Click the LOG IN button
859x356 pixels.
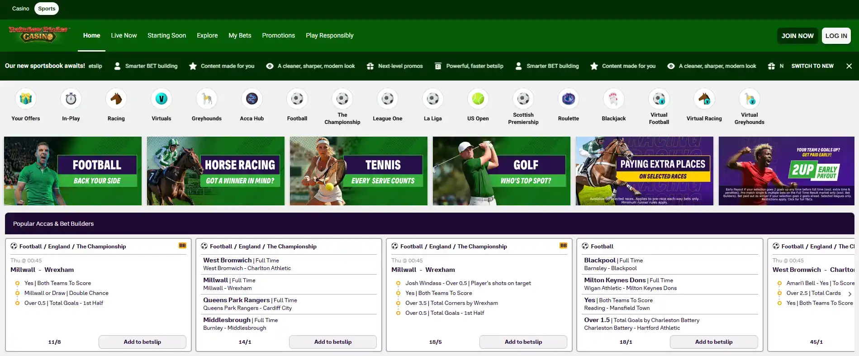click(836, 36)
